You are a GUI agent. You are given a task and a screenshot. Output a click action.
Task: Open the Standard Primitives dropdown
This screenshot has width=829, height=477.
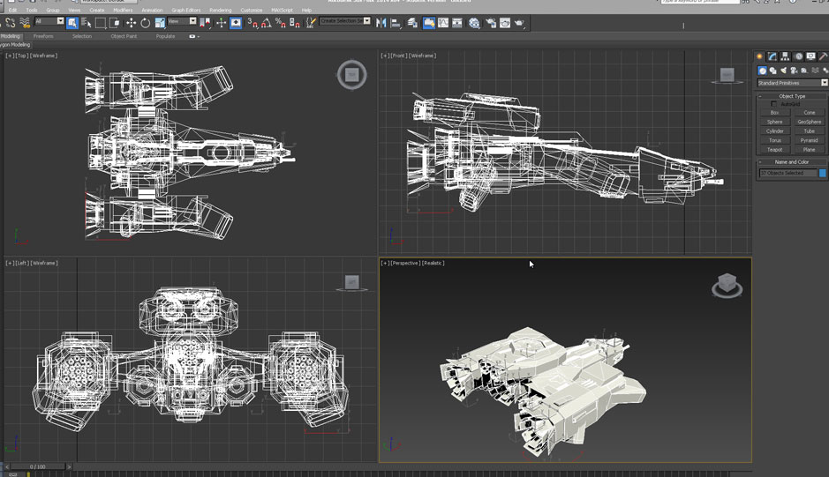tap(792, 83)
